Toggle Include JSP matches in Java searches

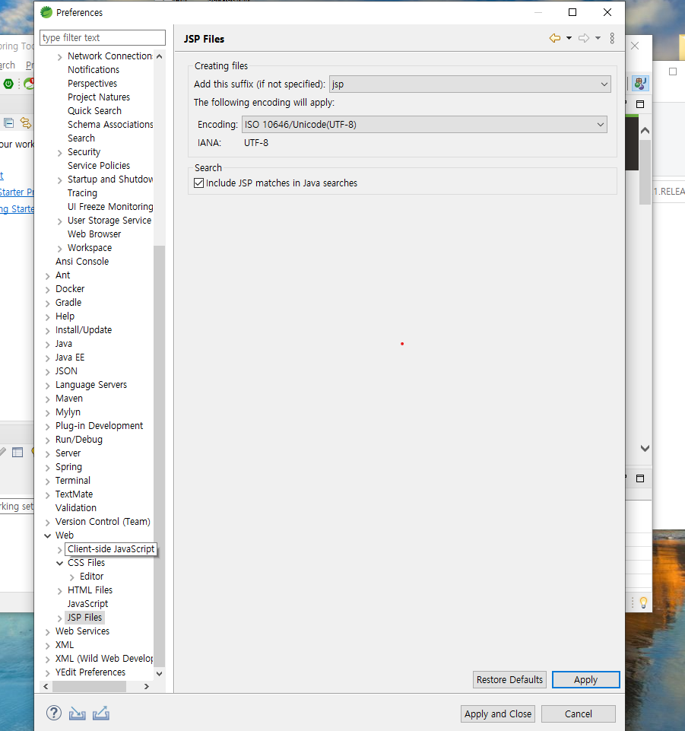(x=199, y=183)
